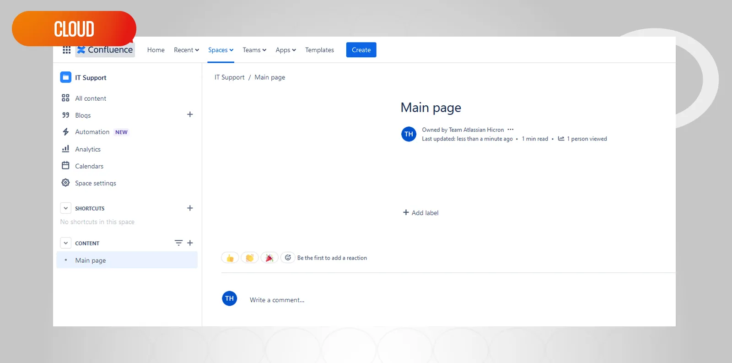The image size is (732, 363).
Task: Open the emoji reaction picker
Action: click(288, 258)
